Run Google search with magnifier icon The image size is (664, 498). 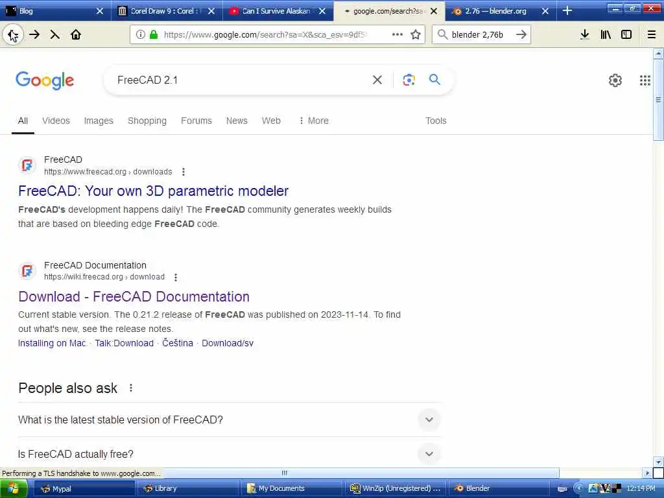pyautogui.click(x=434, y=79)
